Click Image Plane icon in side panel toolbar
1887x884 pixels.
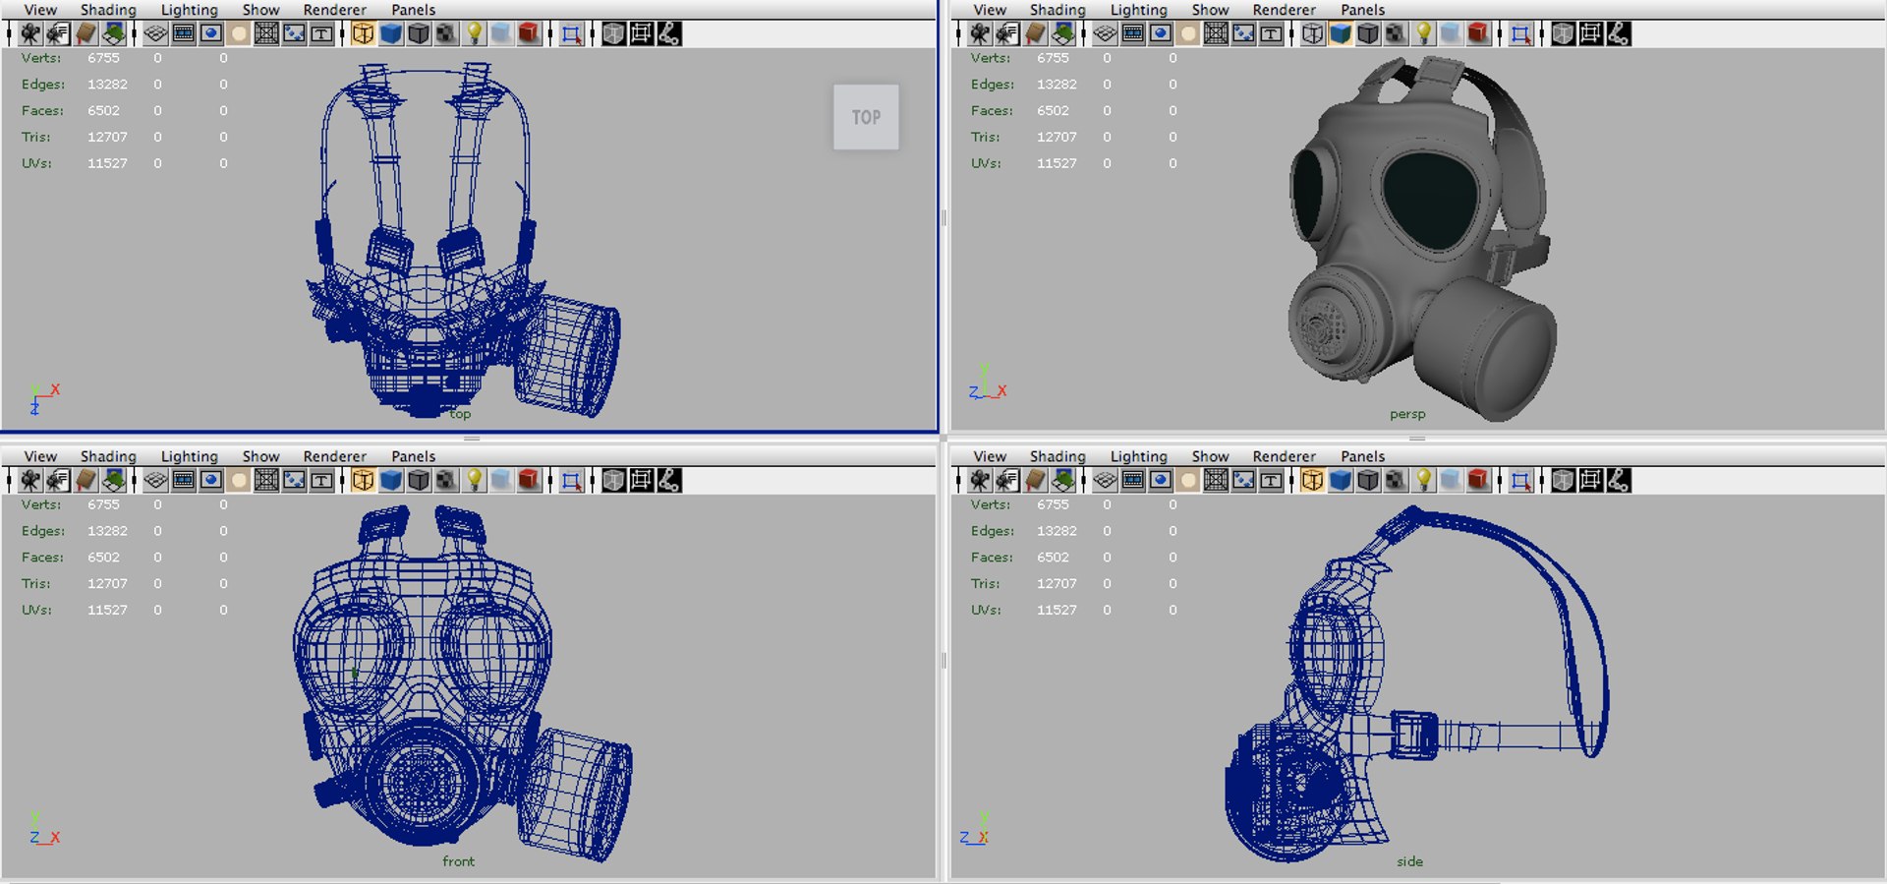click(x=1063, y=481)
